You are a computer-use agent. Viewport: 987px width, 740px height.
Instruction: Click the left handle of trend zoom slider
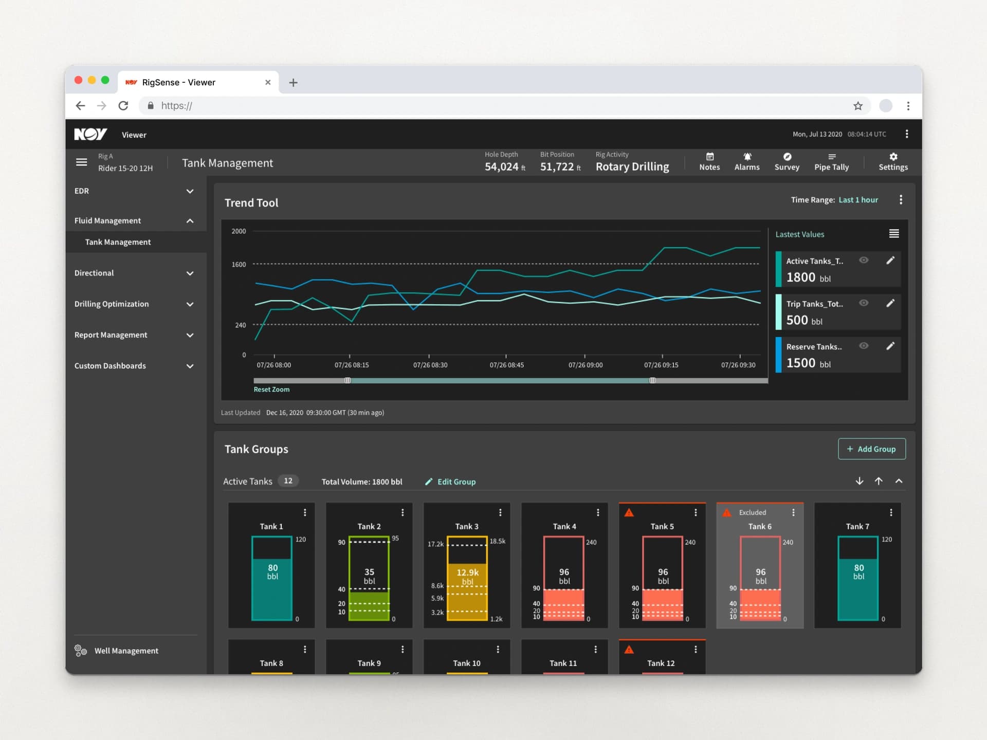348,380
